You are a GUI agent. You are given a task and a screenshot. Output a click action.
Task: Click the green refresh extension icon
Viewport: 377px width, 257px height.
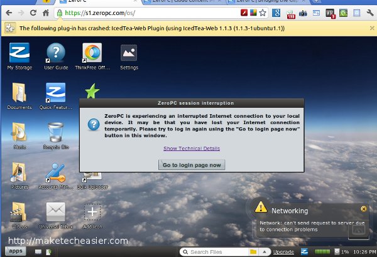[x=343, y=13]
